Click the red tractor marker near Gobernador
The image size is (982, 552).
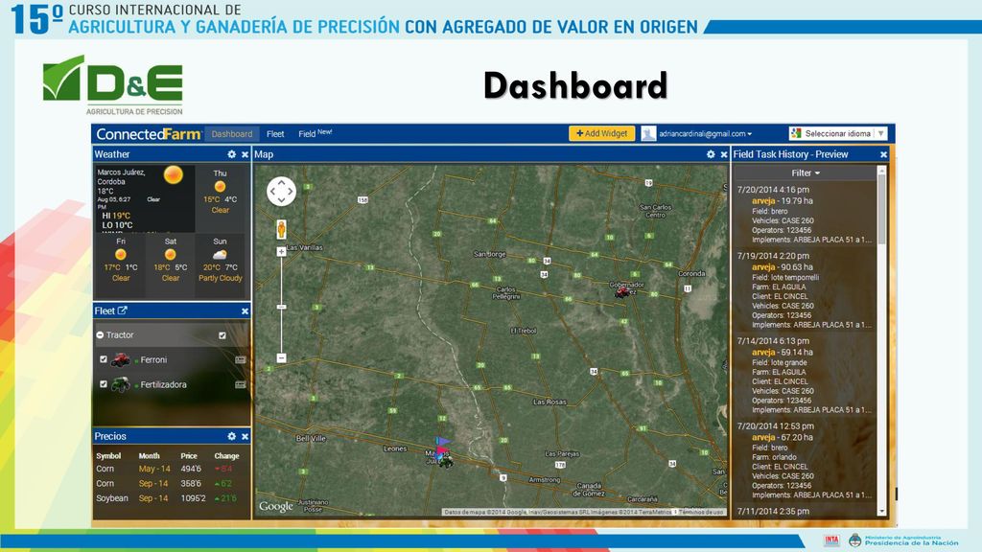pyautogui.click(x=621, y=291)
